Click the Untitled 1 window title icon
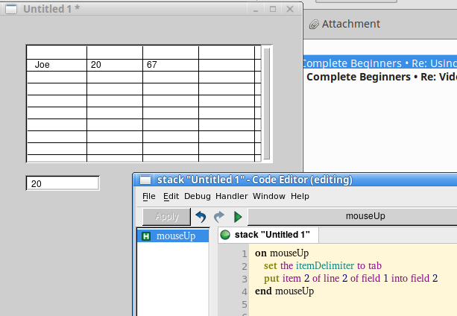 coord(10,10)
